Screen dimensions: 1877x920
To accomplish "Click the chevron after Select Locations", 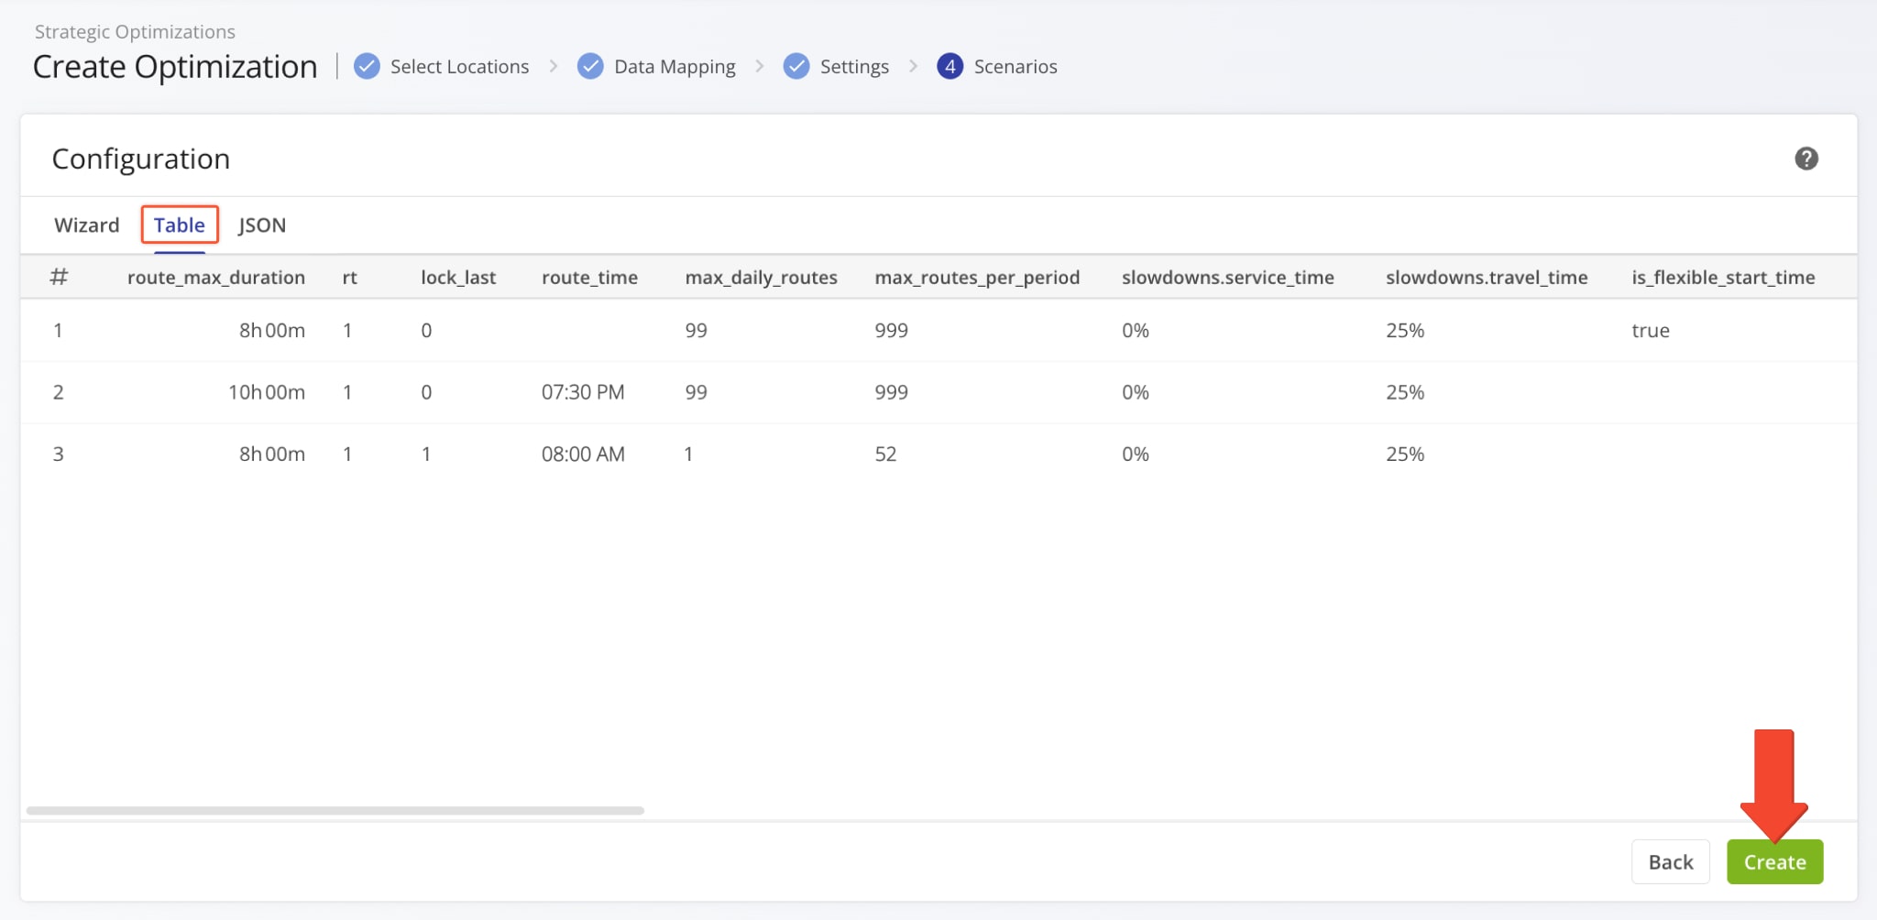I will pos(554,66).
